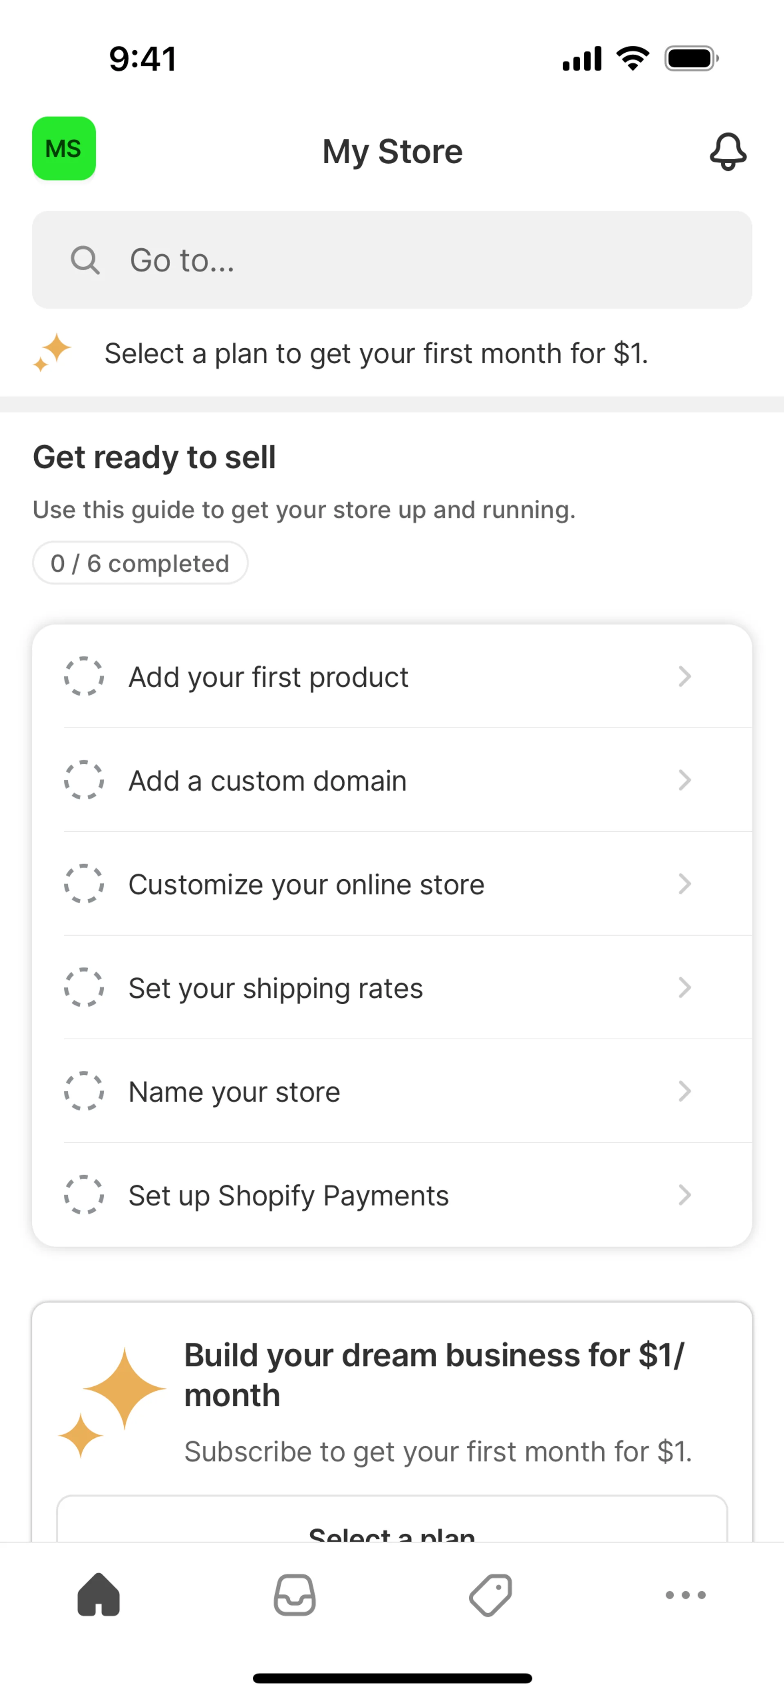Screen dimensions: 784x1699
Task: Tap the sparkle icon beside plan banner
Action: [52, 352]
